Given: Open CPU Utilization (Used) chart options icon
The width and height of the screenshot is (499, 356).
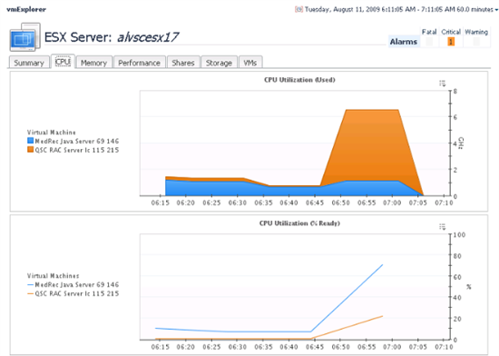Looking at the screenshot, I should click(x=443, y=84).
